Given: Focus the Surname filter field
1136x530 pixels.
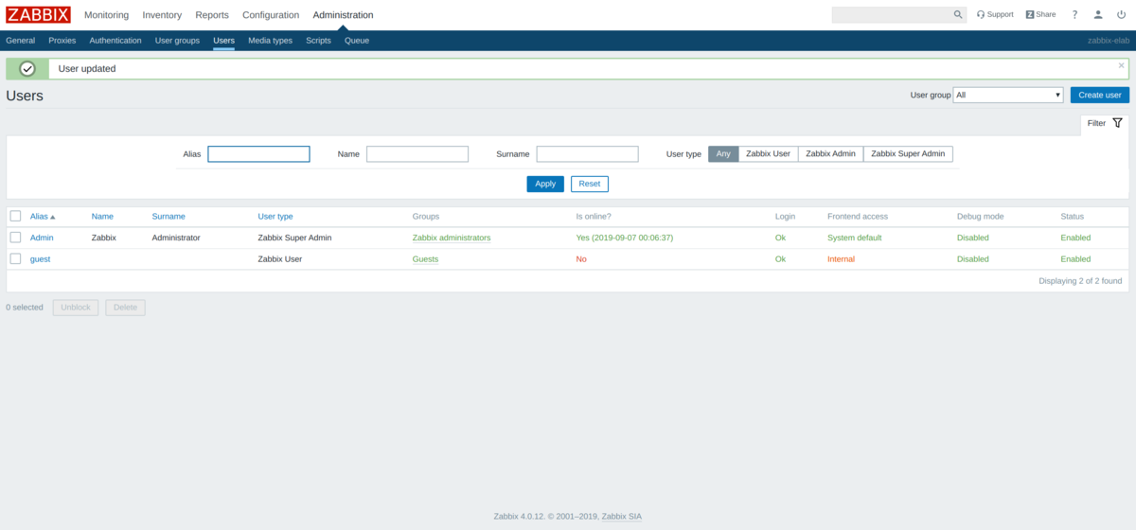Looking at the screenshot, I should (x=588, y=154).
